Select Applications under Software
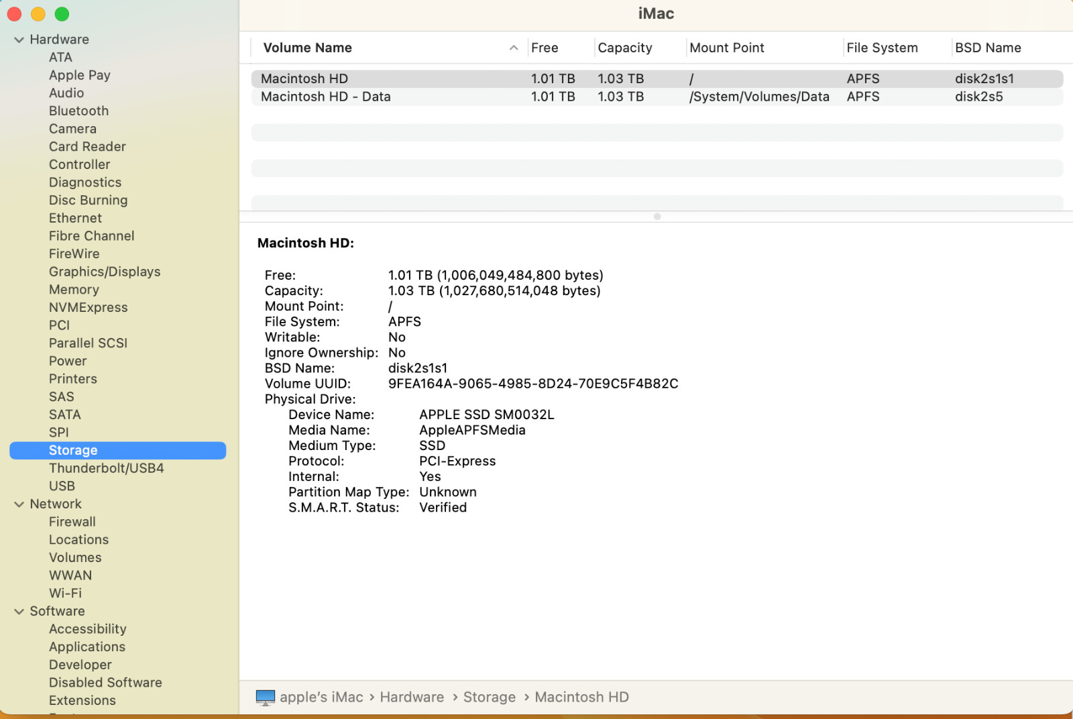 pyautogui.click(x=87, y=647)
